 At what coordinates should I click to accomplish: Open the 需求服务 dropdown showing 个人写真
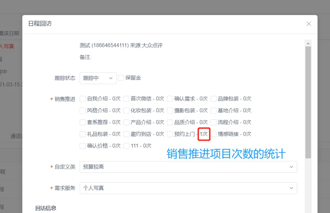pos(188,188)
